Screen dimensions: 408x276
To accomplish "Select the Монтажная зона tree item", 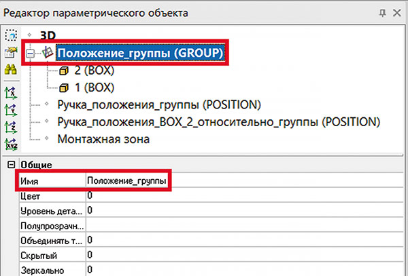I will coord(103,139).
